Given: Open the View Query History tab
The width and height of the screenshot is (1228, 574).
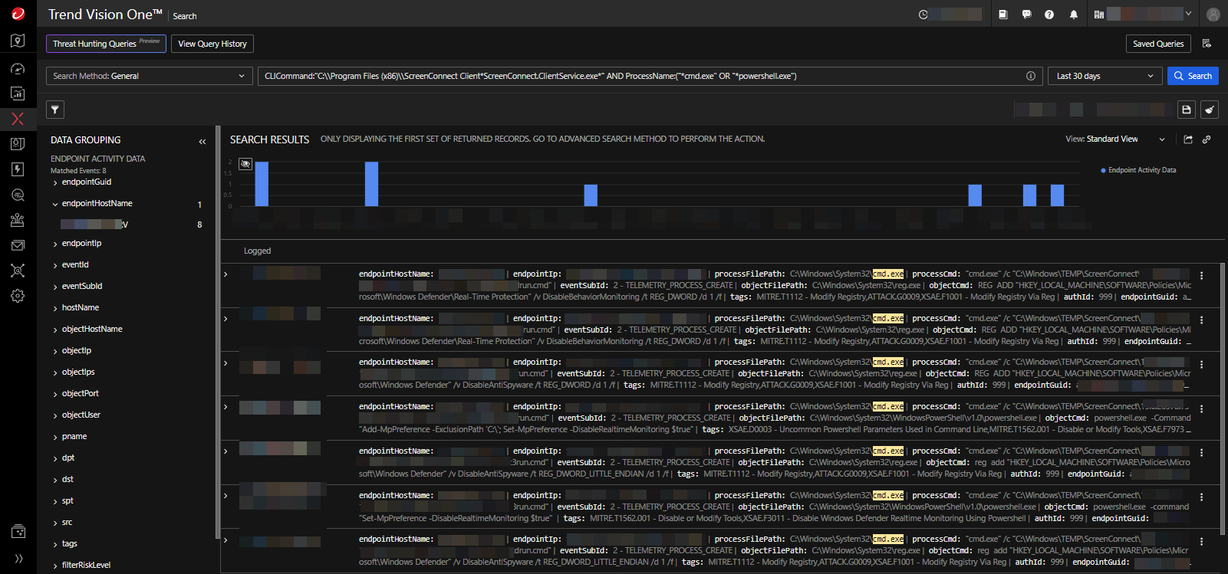Looking at the screenshot, I should coord(212,44).
